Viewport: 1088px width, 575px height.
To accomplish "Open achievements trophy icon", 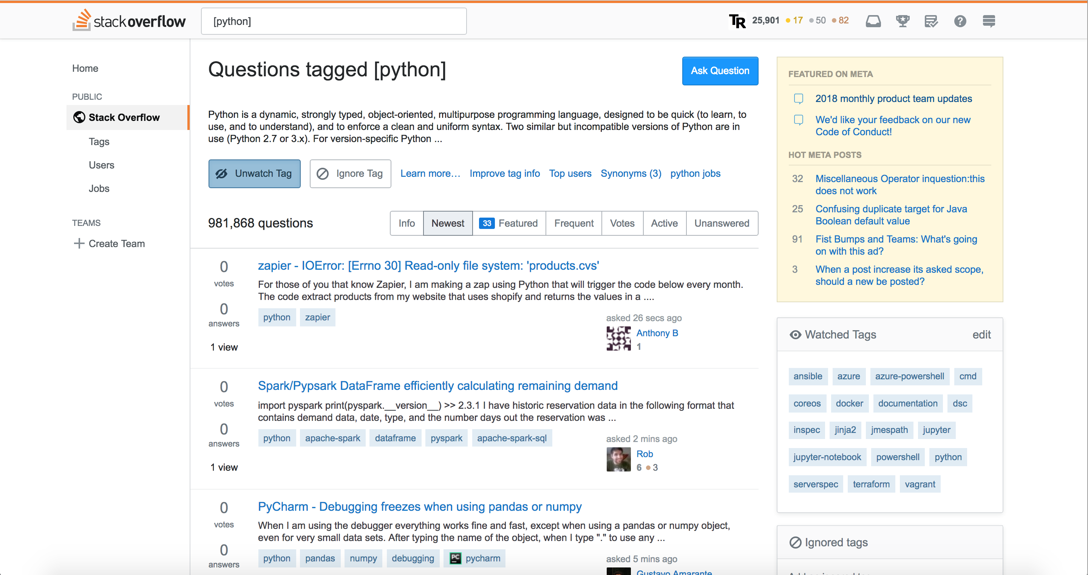I will (x=903, y=21).
